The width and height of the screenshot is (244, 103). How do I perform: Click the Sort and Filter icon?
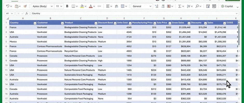click(x=188, y=6)
